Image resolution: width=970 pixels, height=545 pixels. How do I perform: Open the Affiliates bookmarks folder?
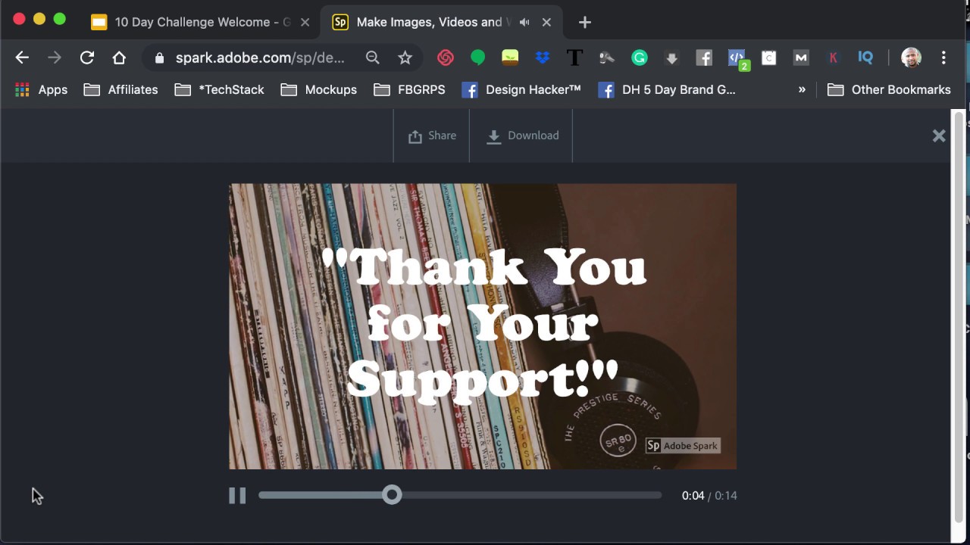point(121,89)
